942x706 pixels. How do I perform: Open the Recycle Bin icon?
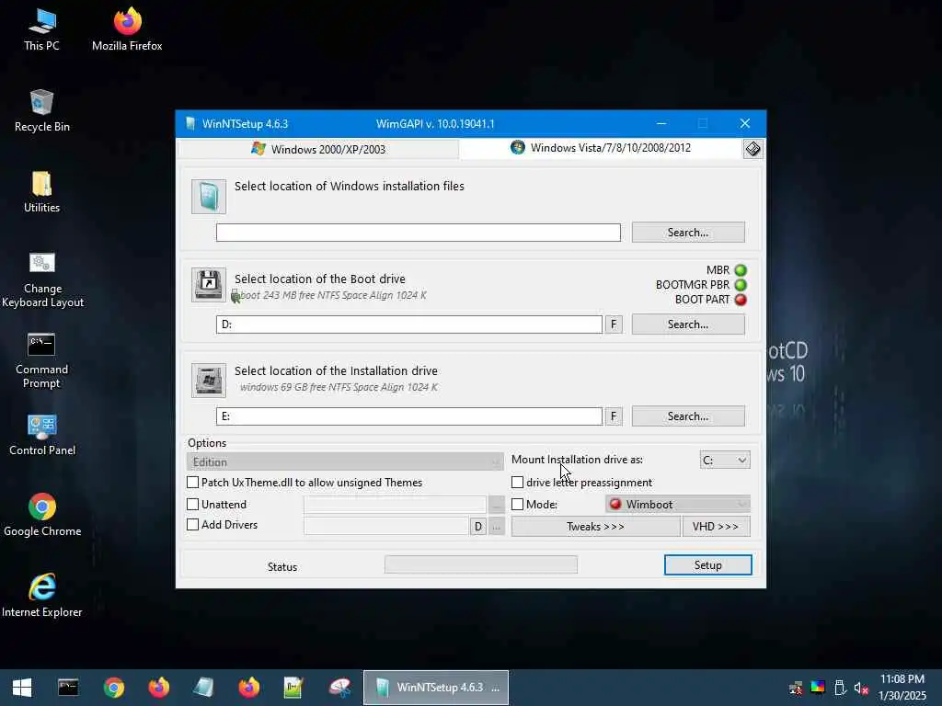(x=41, y=111)
